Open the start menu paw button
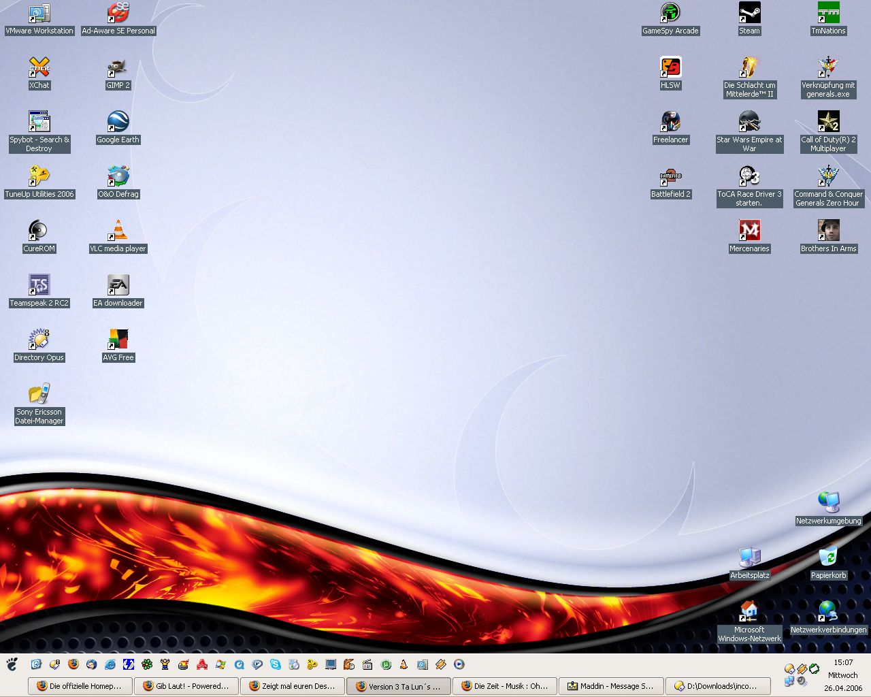Viewport: 871px width, 697px height. (12, 664)
